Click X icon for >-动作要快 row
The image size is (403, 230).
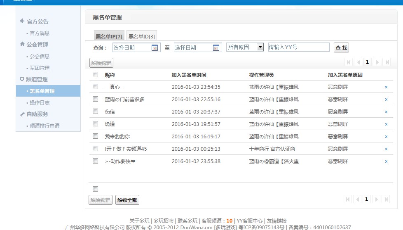click(386, 161)
